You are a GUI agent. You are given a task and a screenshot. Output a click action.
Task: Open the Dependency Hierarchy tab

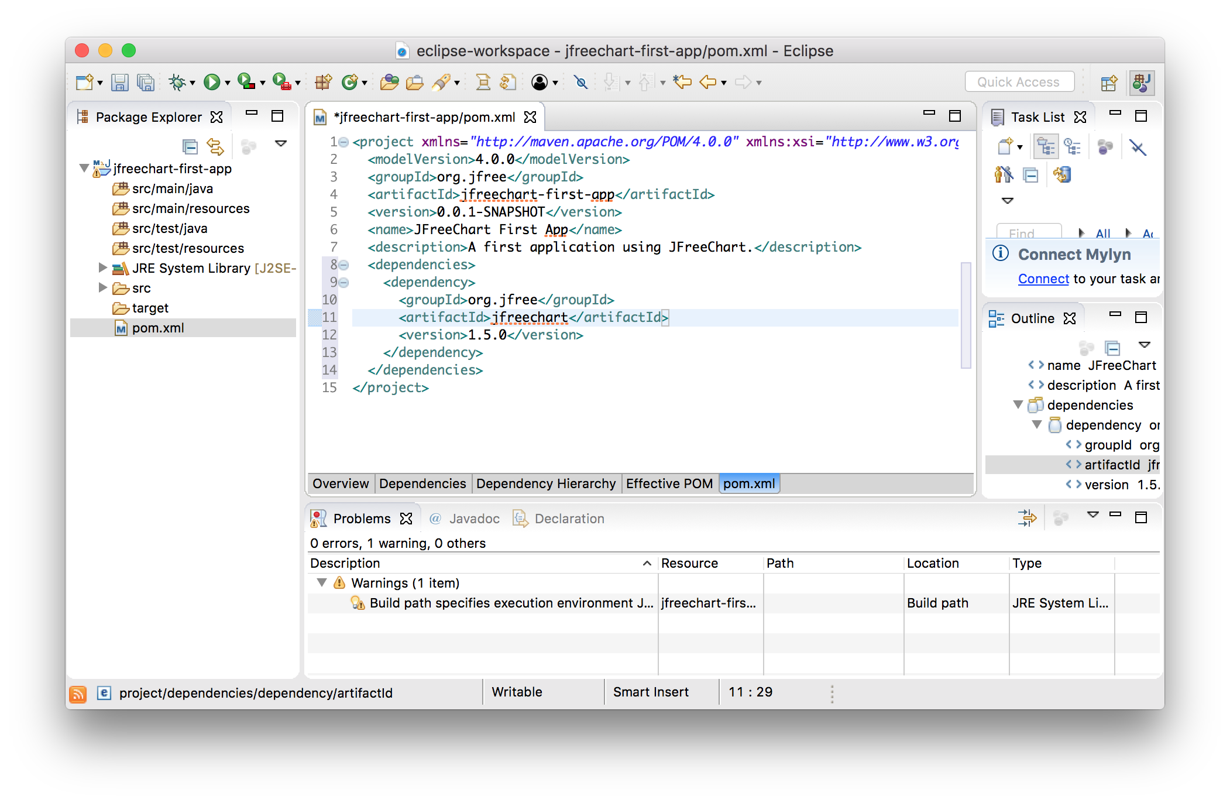[x=546, y=483]
